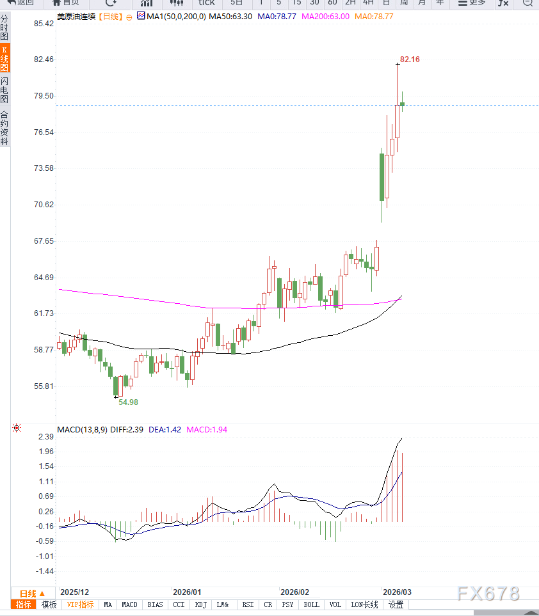The width and height of the screenshot is (539, 616).
Task: Select the KDJ indicator tab
Action: (200, 604)
